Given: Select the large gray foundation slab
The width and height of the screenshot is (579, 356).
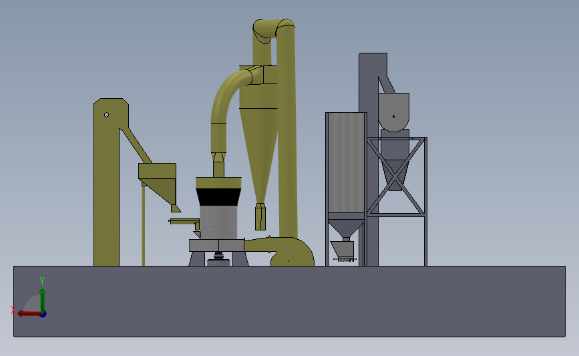Looking at the screenshot, I should pyautogui.click(x=290, y=301).
